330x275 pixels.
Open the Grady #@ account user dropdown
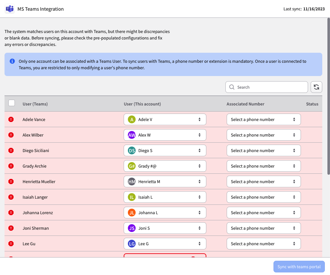click(165, 166)
